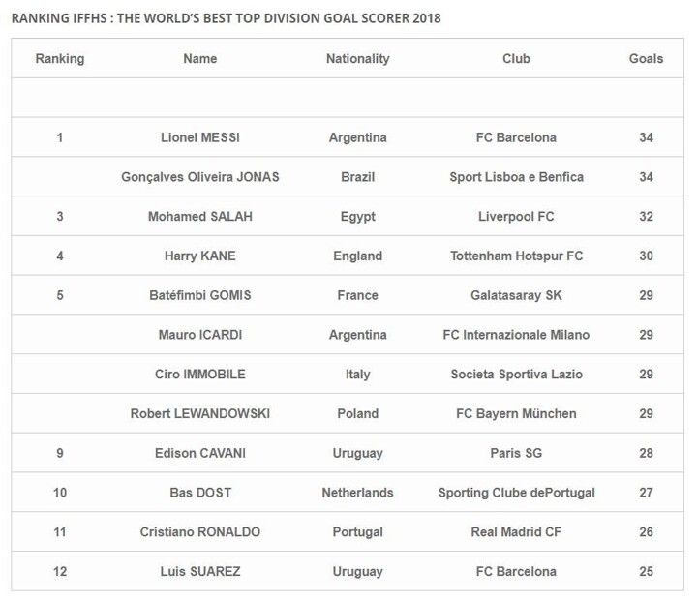Screen dimensions: 697x602
Task: Click the Liverpool FC club cell
Action: tap(516, 217)
